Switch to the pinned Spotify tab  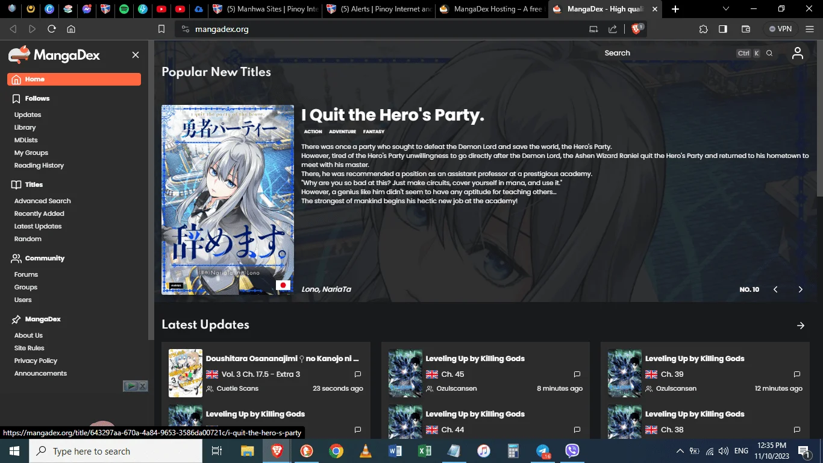pos(124,9)
